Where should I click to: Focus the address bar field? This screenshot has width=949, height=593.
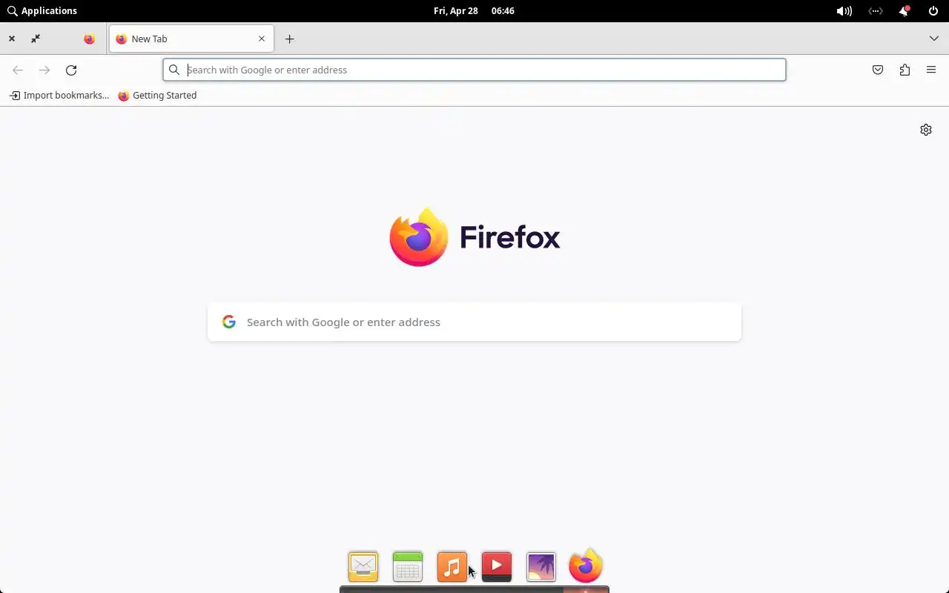click(474, 70)
